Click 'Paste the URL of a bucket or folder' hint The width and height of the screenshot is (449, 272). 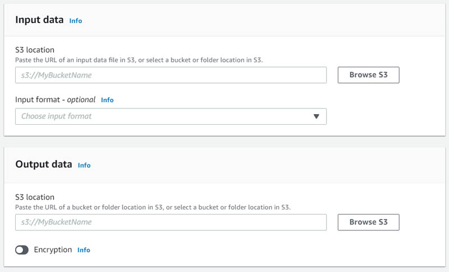click(153, 207)
